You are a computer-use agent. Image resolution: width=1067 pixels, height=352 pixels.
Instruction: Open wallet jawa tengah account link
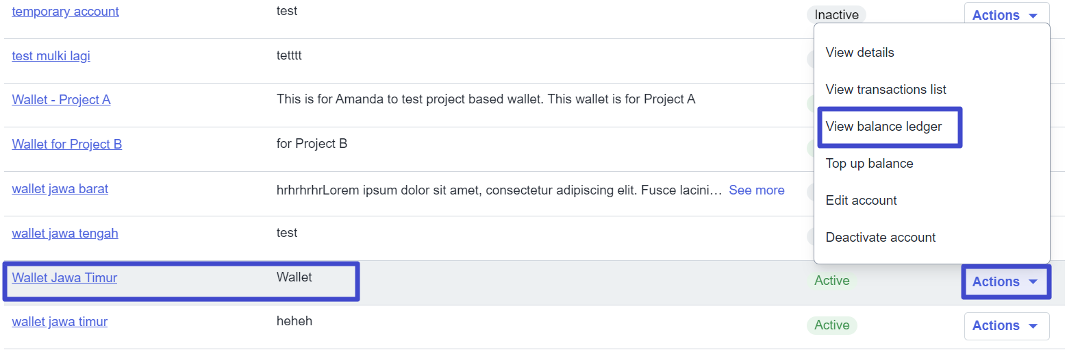tap(64, 233)
